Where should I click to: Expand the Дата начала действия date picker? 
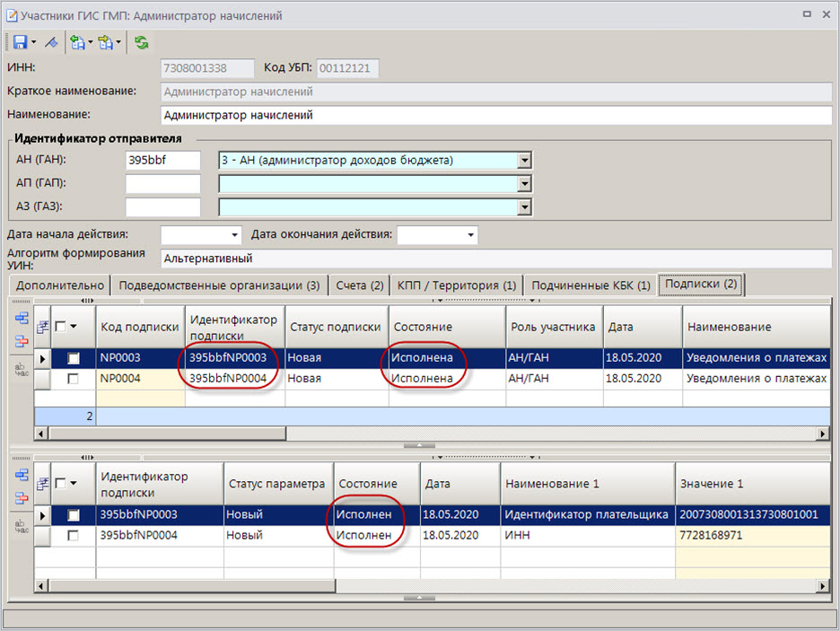click(235, 235)
